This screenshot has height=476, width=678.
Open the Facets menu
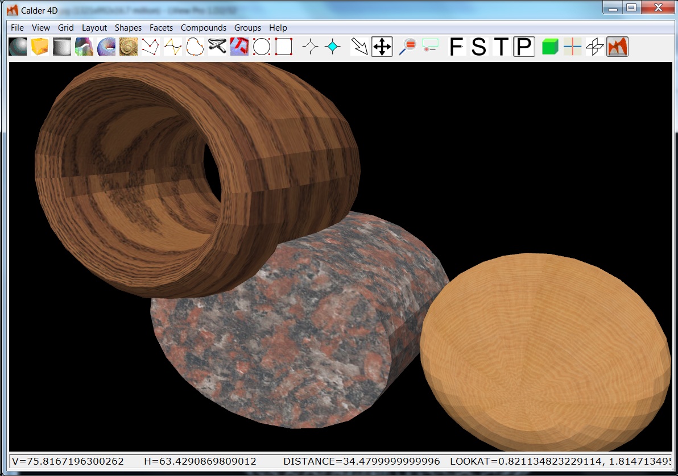(161, 27)
